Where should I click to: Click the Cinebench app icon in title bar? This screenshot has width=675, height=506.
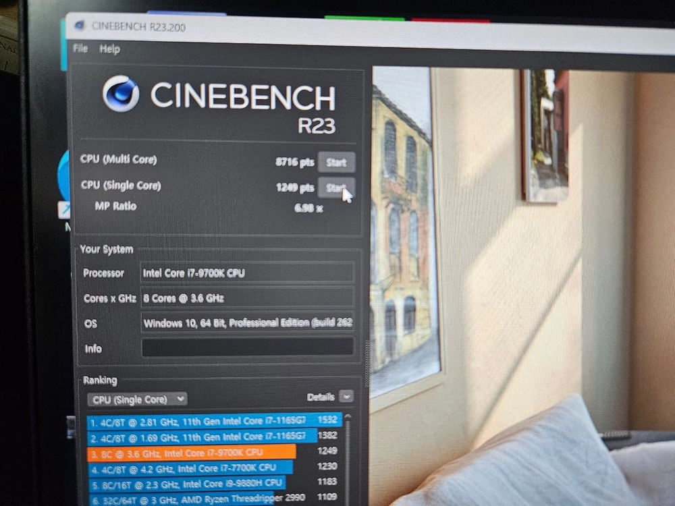(x=80, y=26)
